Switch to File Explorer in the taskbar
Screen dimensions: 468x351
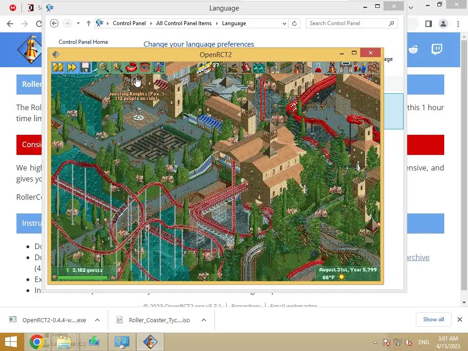pyautogui.click(x=64, y=342)
